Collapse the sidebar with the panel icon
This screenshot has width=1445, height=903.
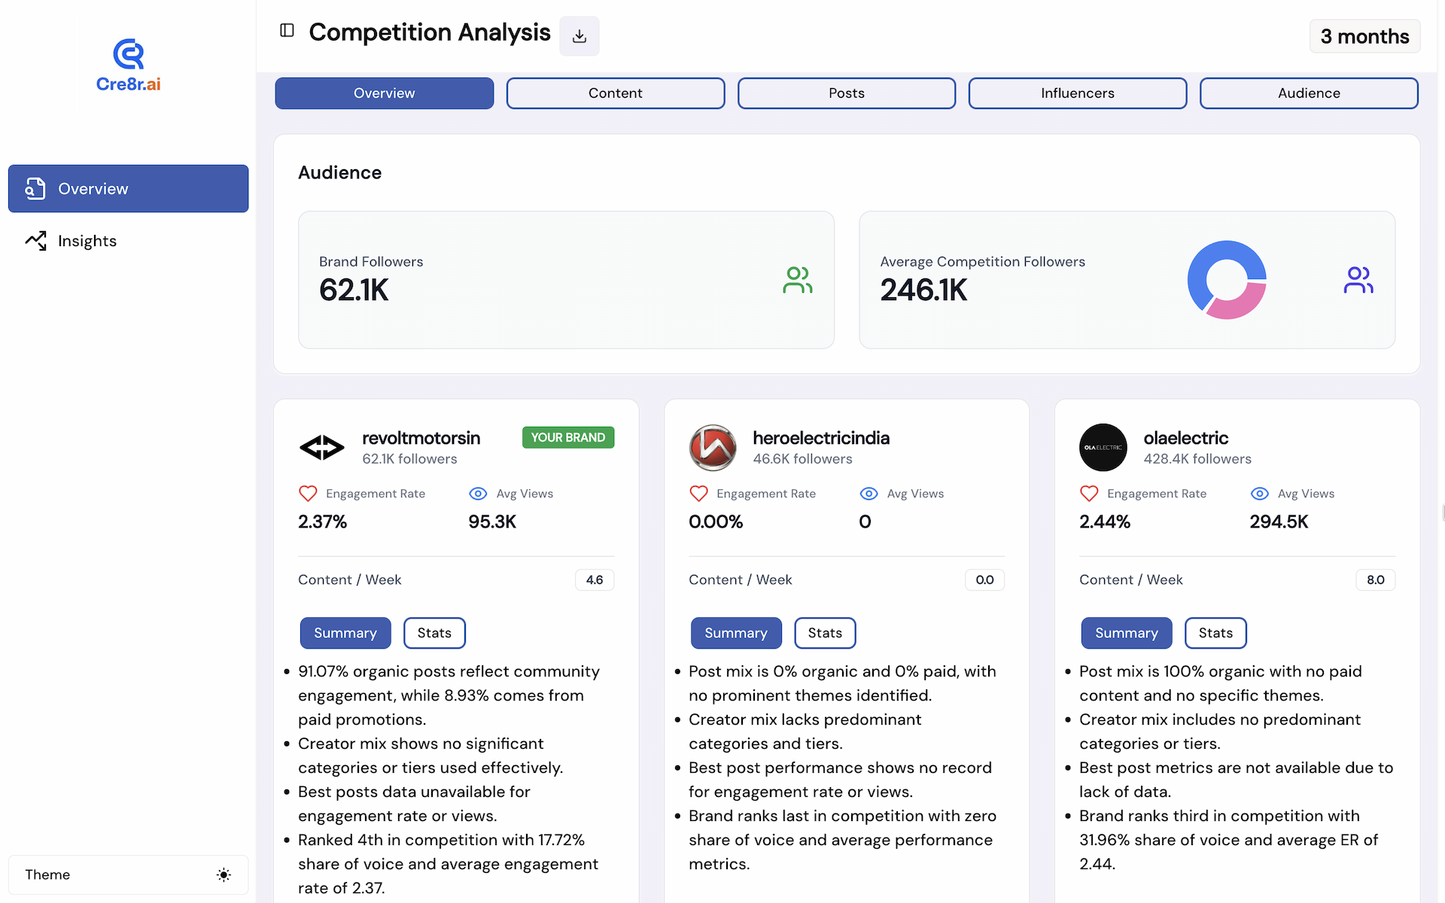[287, 30]
